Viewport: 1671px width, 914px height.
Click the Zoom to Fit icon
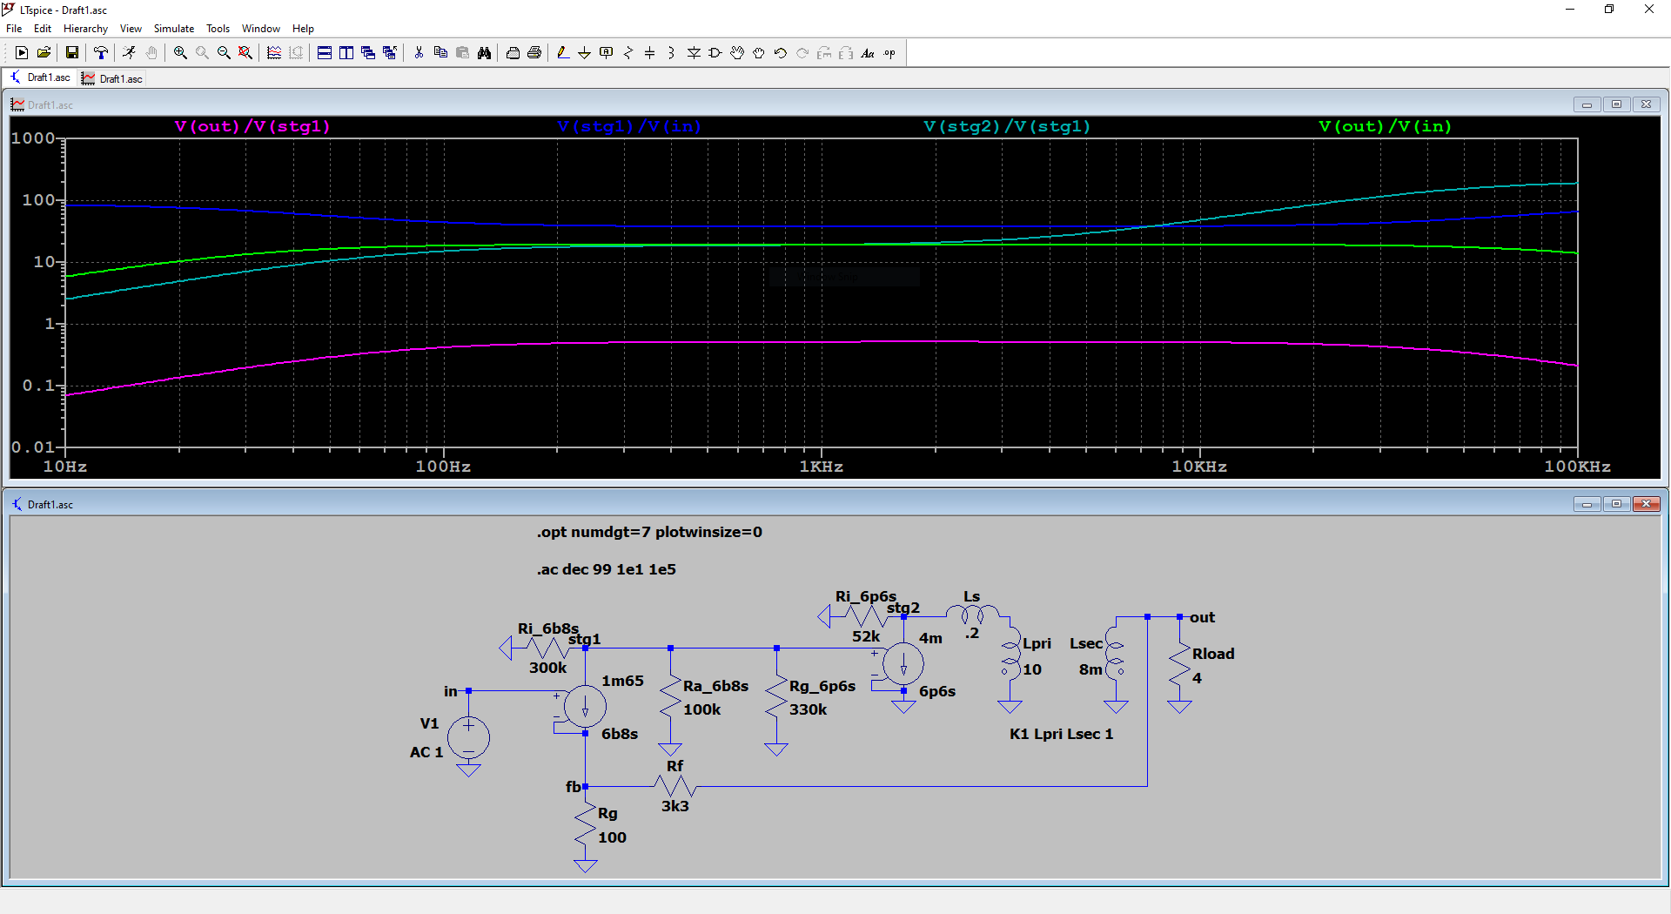245,53
